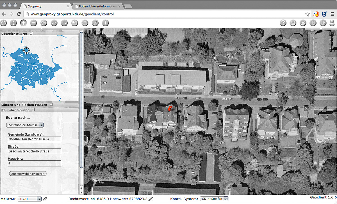The height and width of the screenshot is (204, 337).
Task: Click the save (floppy disk) icon
Action: point(293,23)
